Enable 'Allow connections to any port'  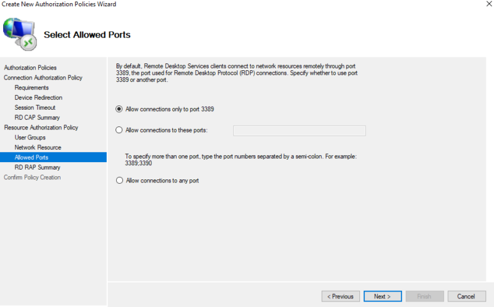click(x=119, y=181)
